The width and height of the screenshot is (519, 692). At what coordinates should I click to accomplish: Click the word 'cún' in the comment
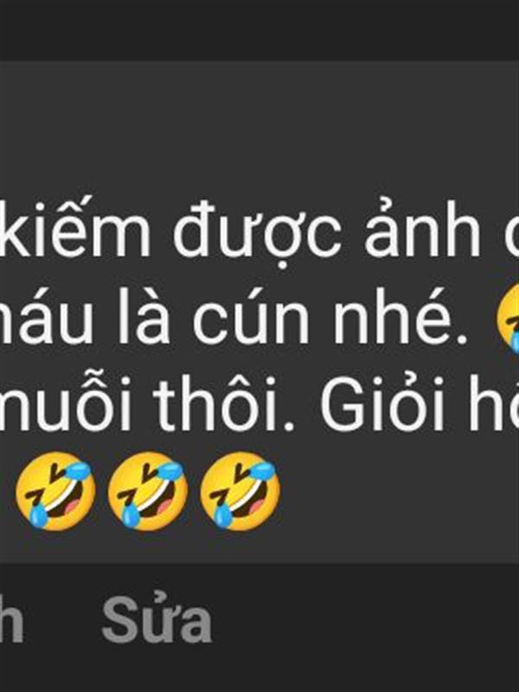click(x=252, y=316)
